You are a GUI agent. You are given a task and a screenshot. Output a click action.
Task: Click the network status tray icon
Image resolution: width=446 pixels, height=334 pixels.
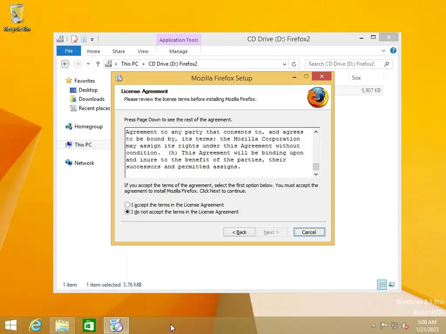[x=395, y=325]
